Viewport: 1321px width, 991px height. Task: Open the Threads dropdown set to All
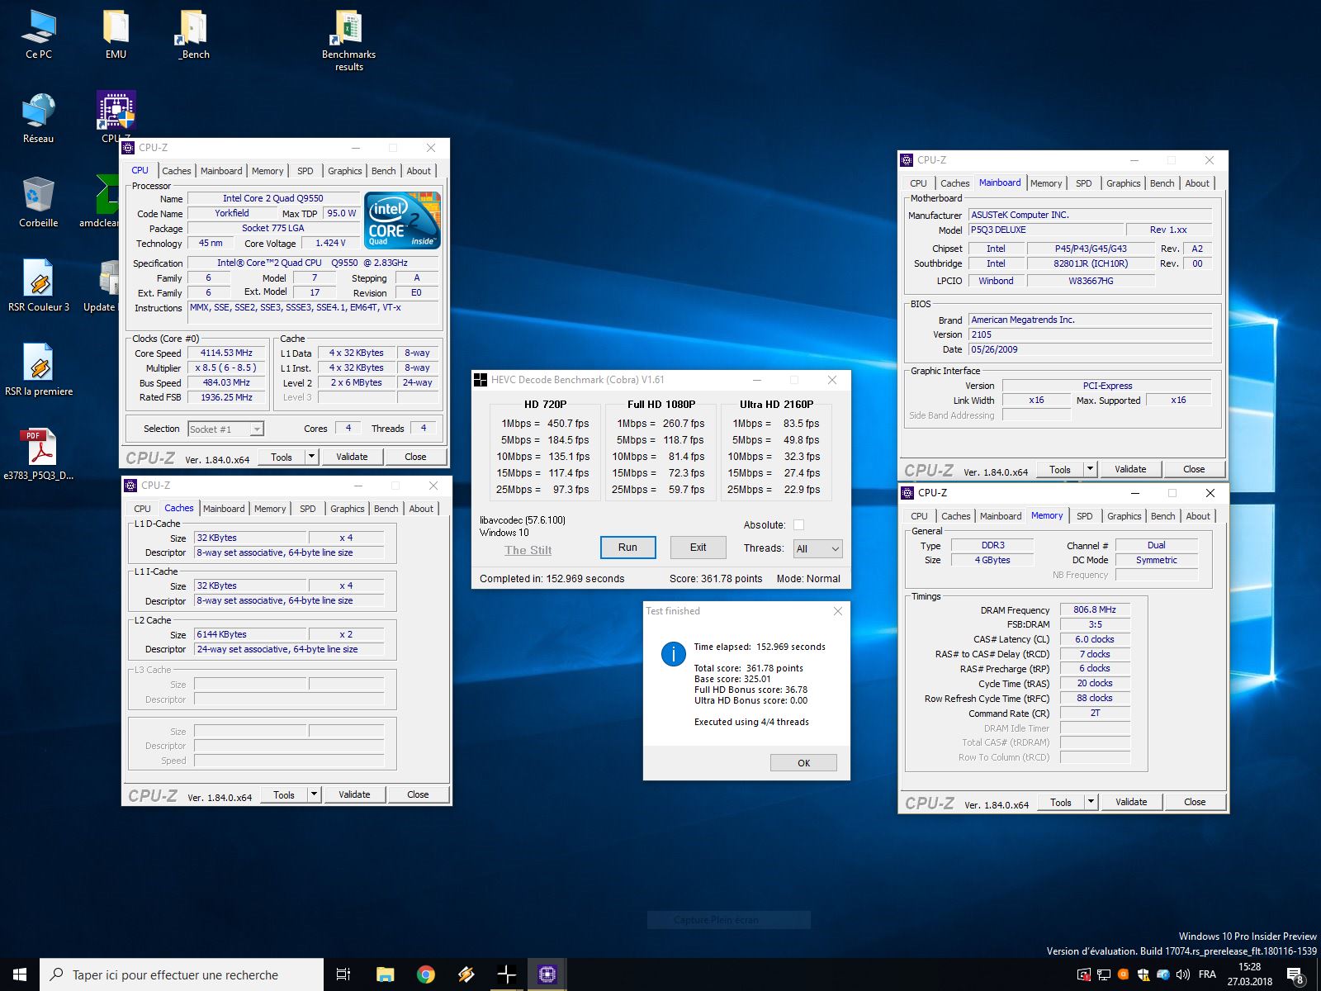[x=817, y=548]
